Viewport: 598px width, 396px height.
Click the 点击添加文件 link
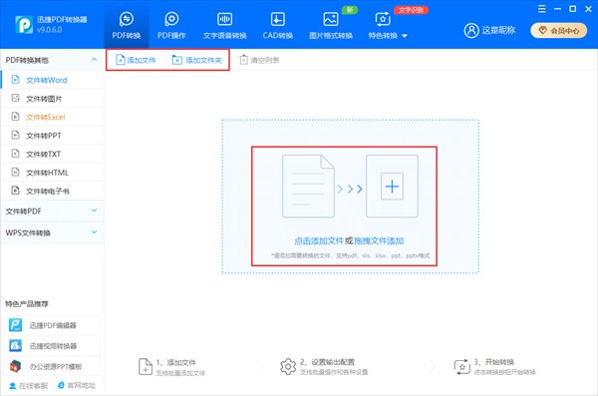click(319, 241)
